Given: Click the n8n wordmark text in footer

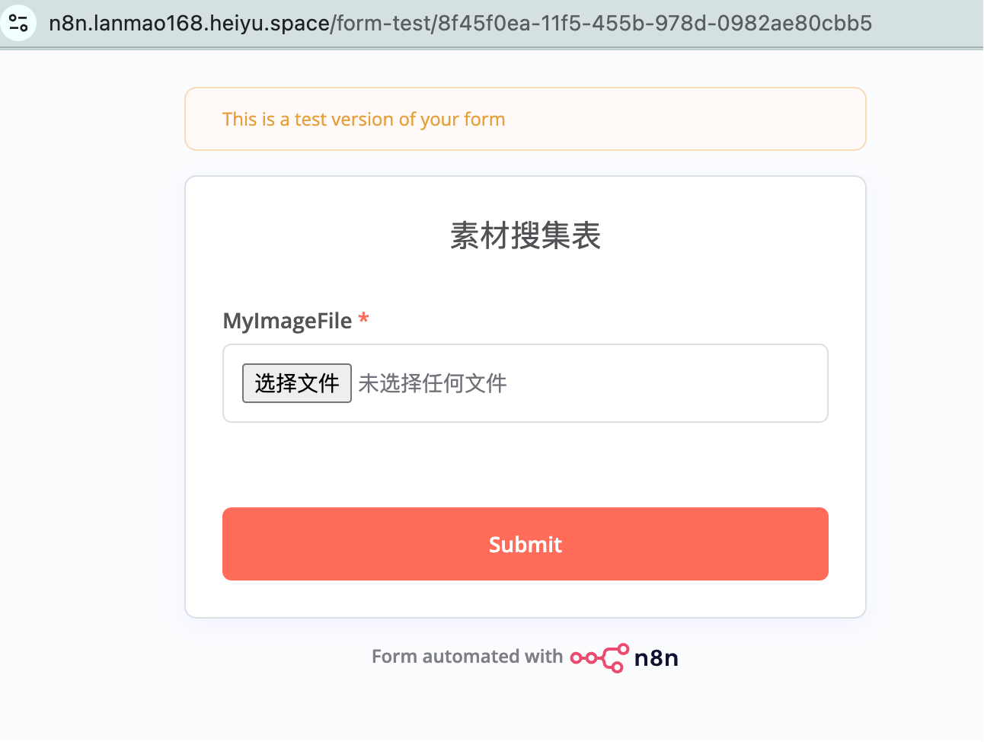Looking at the screenshot, I should (x=656, y=657).
